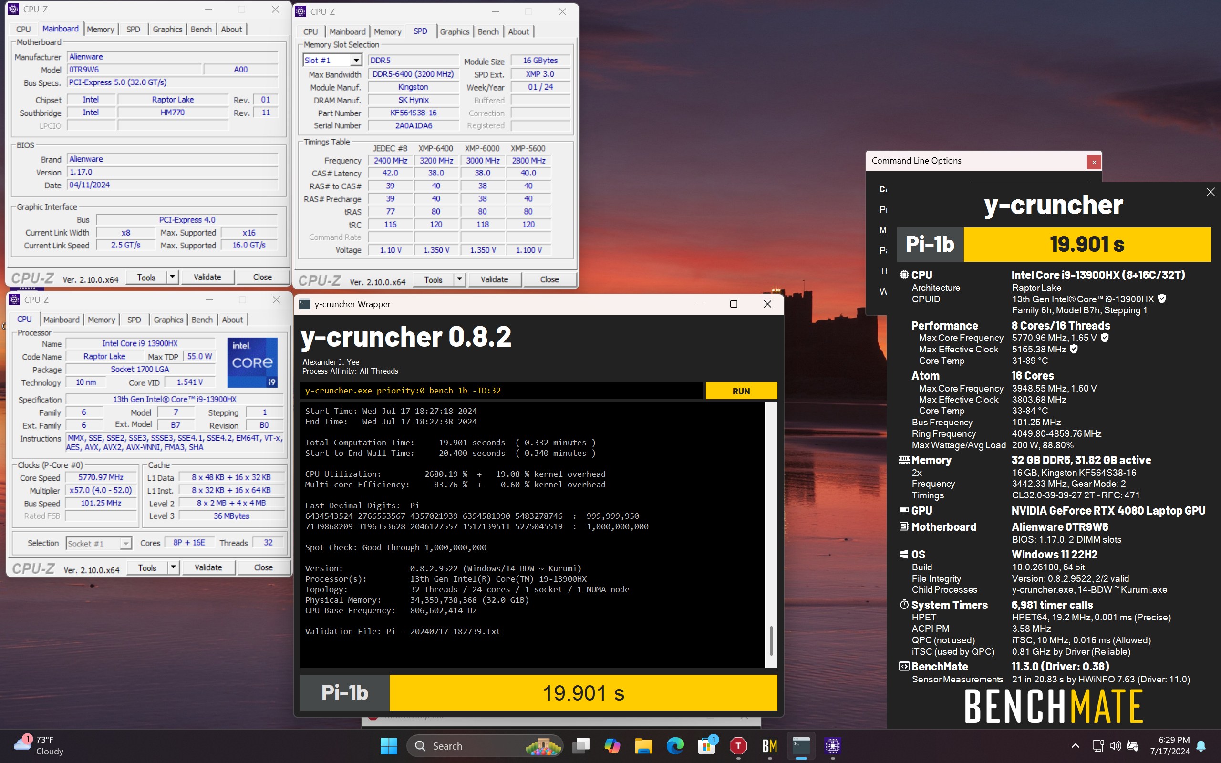Screen dimensions: 1221x763
Task: Open BenchMate (BM) taskbar icon
Action: [x=769, y=745]
